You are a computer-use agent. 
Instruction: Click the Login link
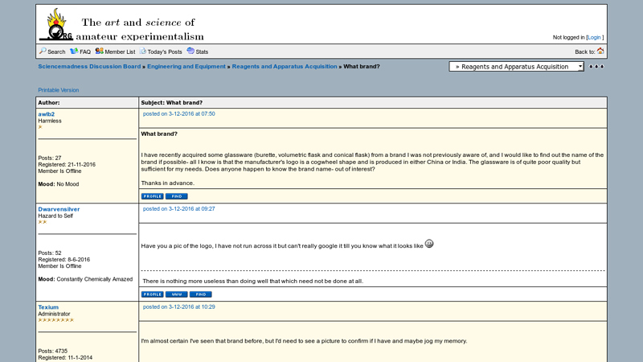(x=594, y=37)
